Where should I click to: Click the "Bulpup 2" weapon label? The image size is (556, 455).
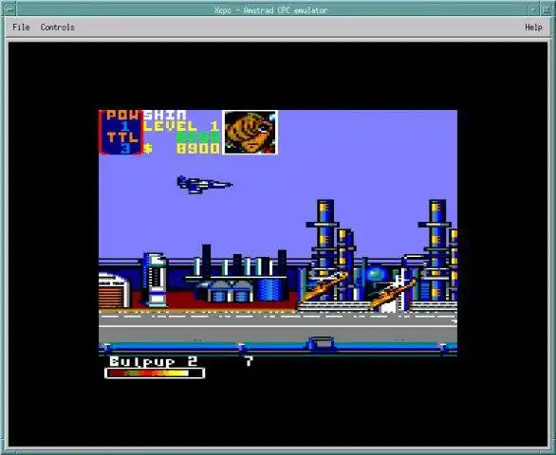(153, 361)
